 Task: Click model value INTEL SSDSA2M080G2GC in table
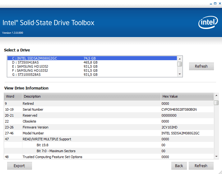180,133
